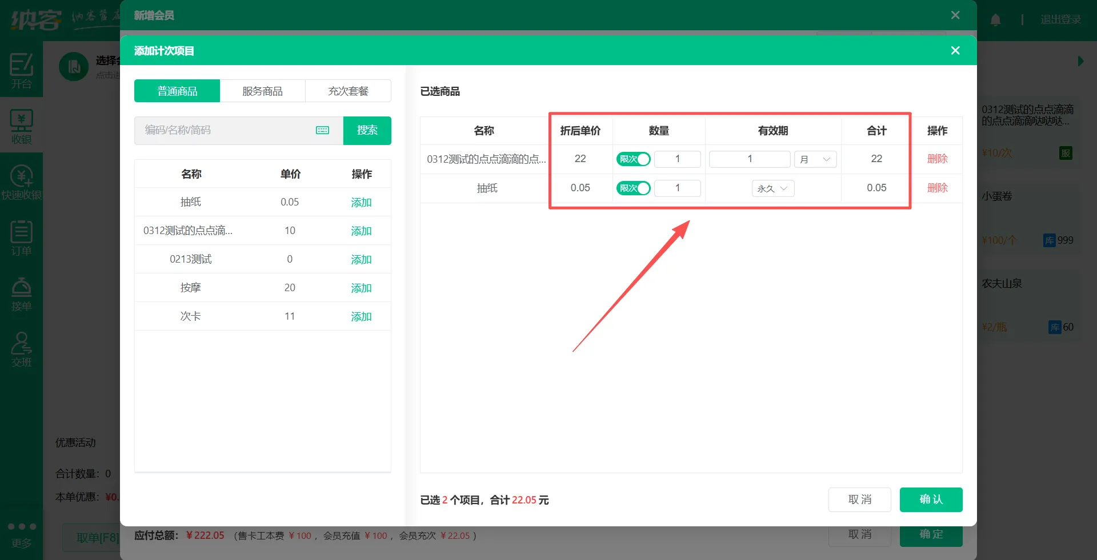Toggle 限次 switch for 抽纸 item
Viewport: 1097px width, 560px height.
click(633, 188)
